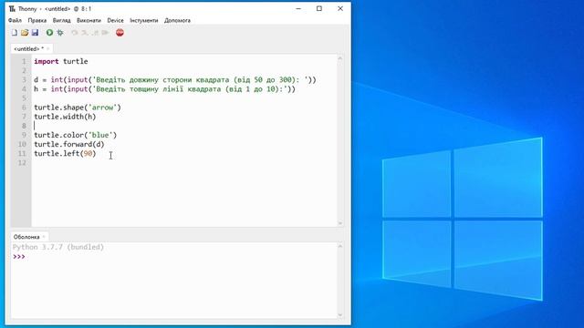The height and width of the screenshot is (328, 584).
Task: Minimize the Thonny window
Action: click(x=298, y=8)
